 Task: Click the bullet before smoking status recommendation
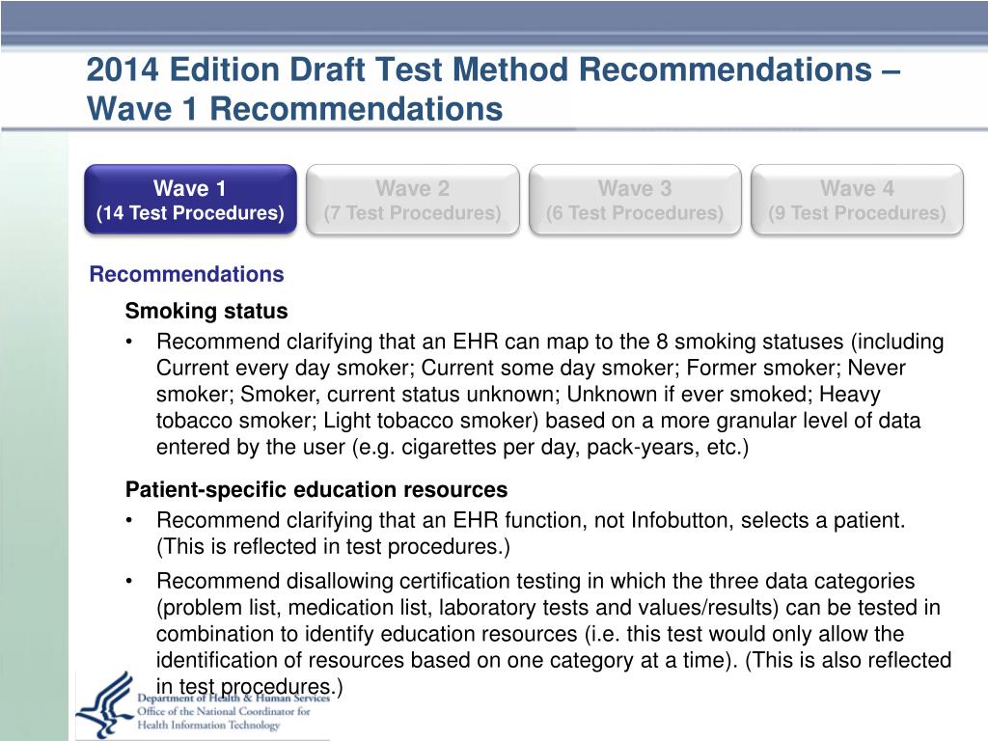click(x=129, y=343)
